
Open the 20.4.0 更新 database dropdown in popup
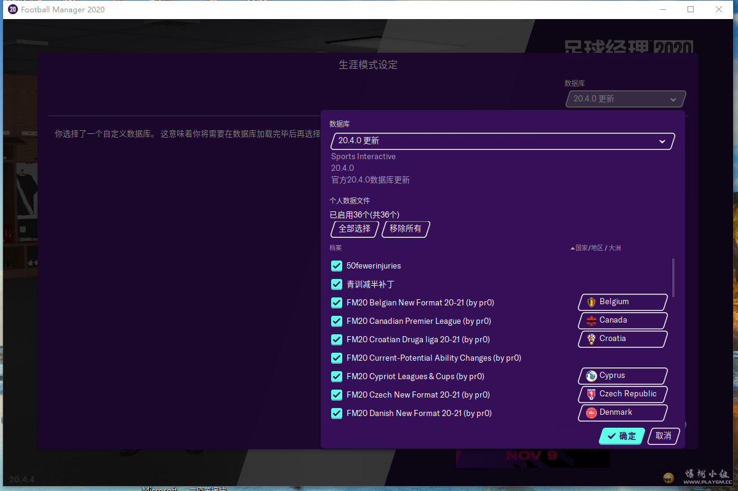(502, 141)
